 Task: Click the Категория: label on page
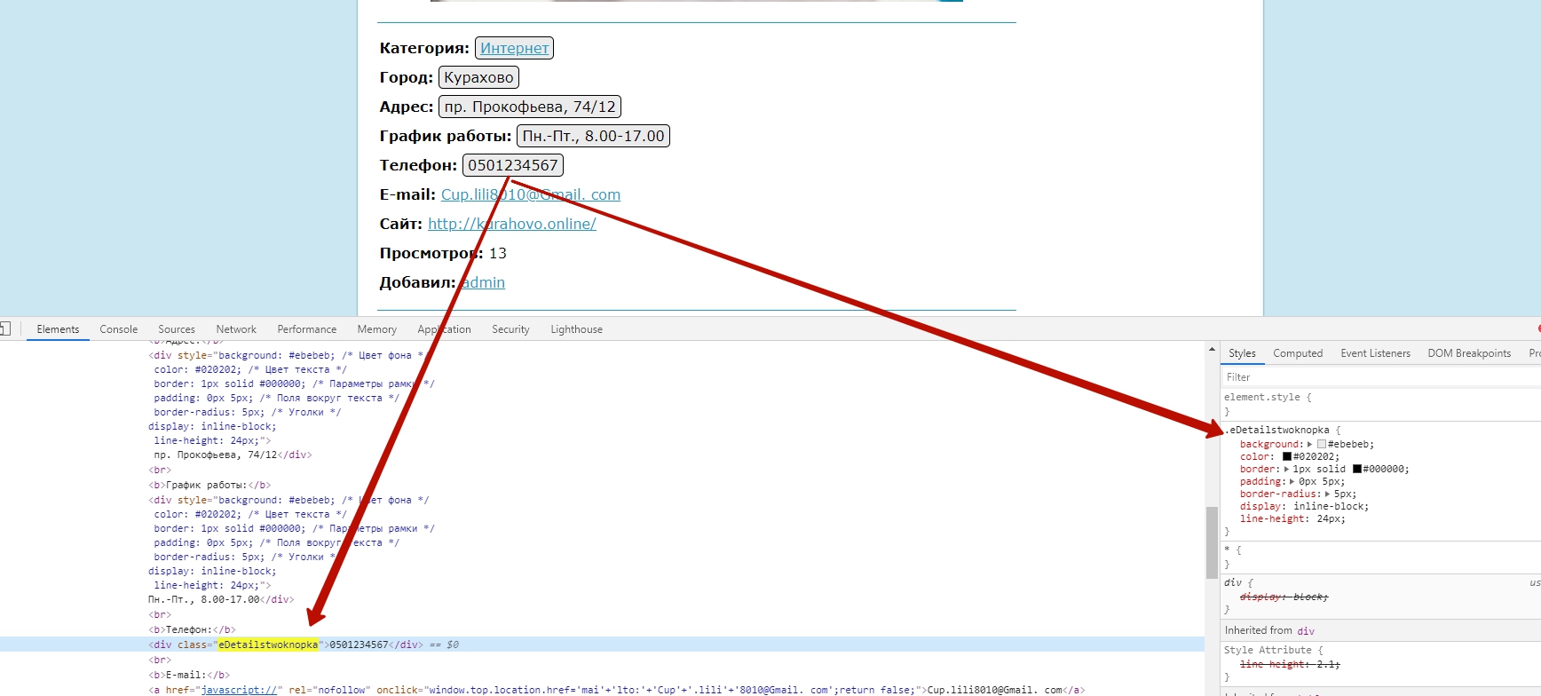tap(424, 48)
